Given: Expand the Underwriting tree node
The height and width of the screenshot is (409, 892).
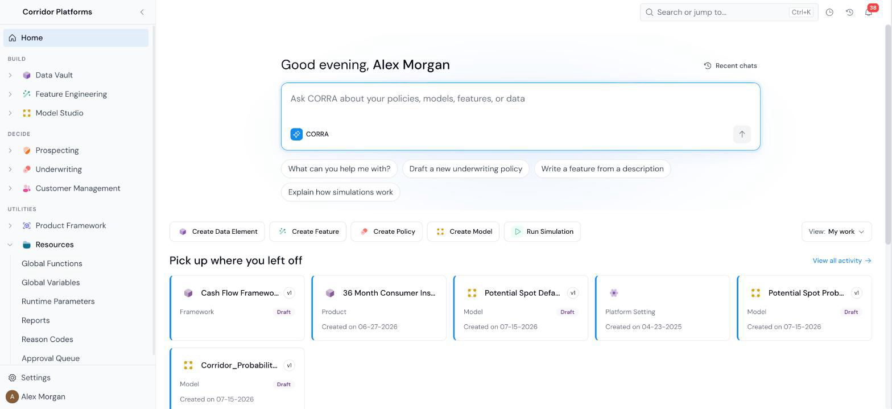Looking at the screenshot, I should (x=10, y=170).
